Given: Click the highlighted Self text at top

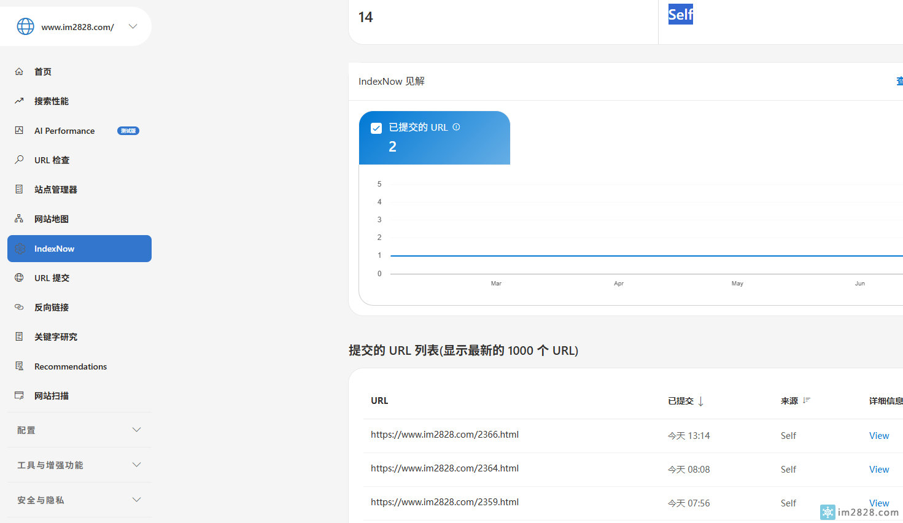Looking at the screenshot, I should click(x=680, y=14).
